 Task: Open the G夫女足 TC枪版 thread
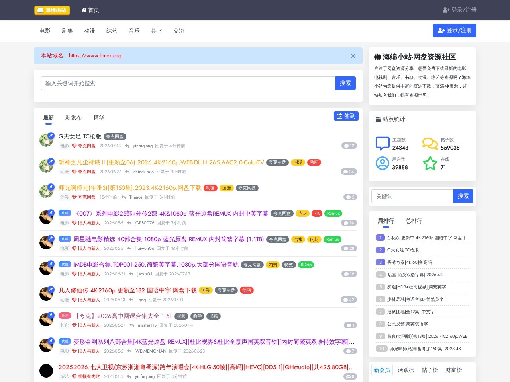80,136
